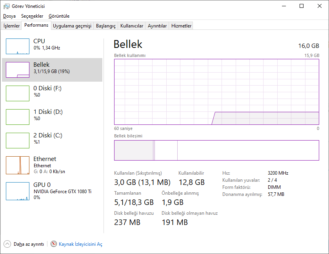Image resolution: width=329 pixels, height=254 pixels.
Task: Open the Ethernet activity graph thumbnail
Action: point(18,165)
